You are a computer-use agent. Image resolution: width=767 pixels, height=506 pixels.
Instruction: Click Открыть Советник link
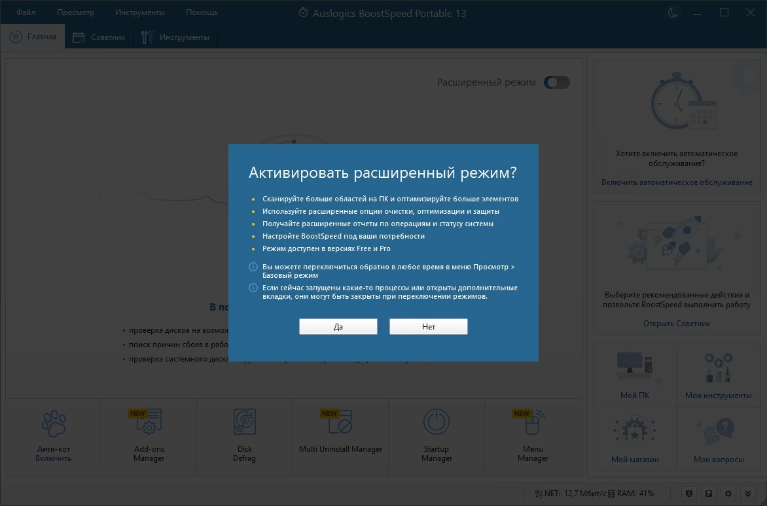[x=677, y=324]
